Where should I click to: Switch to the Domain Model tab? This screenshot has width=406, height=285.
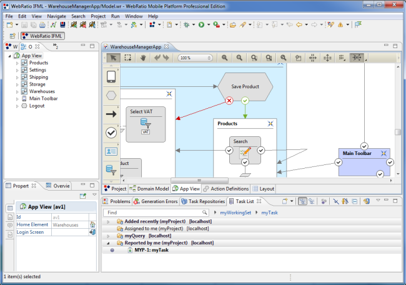click(x=149, y=189)
